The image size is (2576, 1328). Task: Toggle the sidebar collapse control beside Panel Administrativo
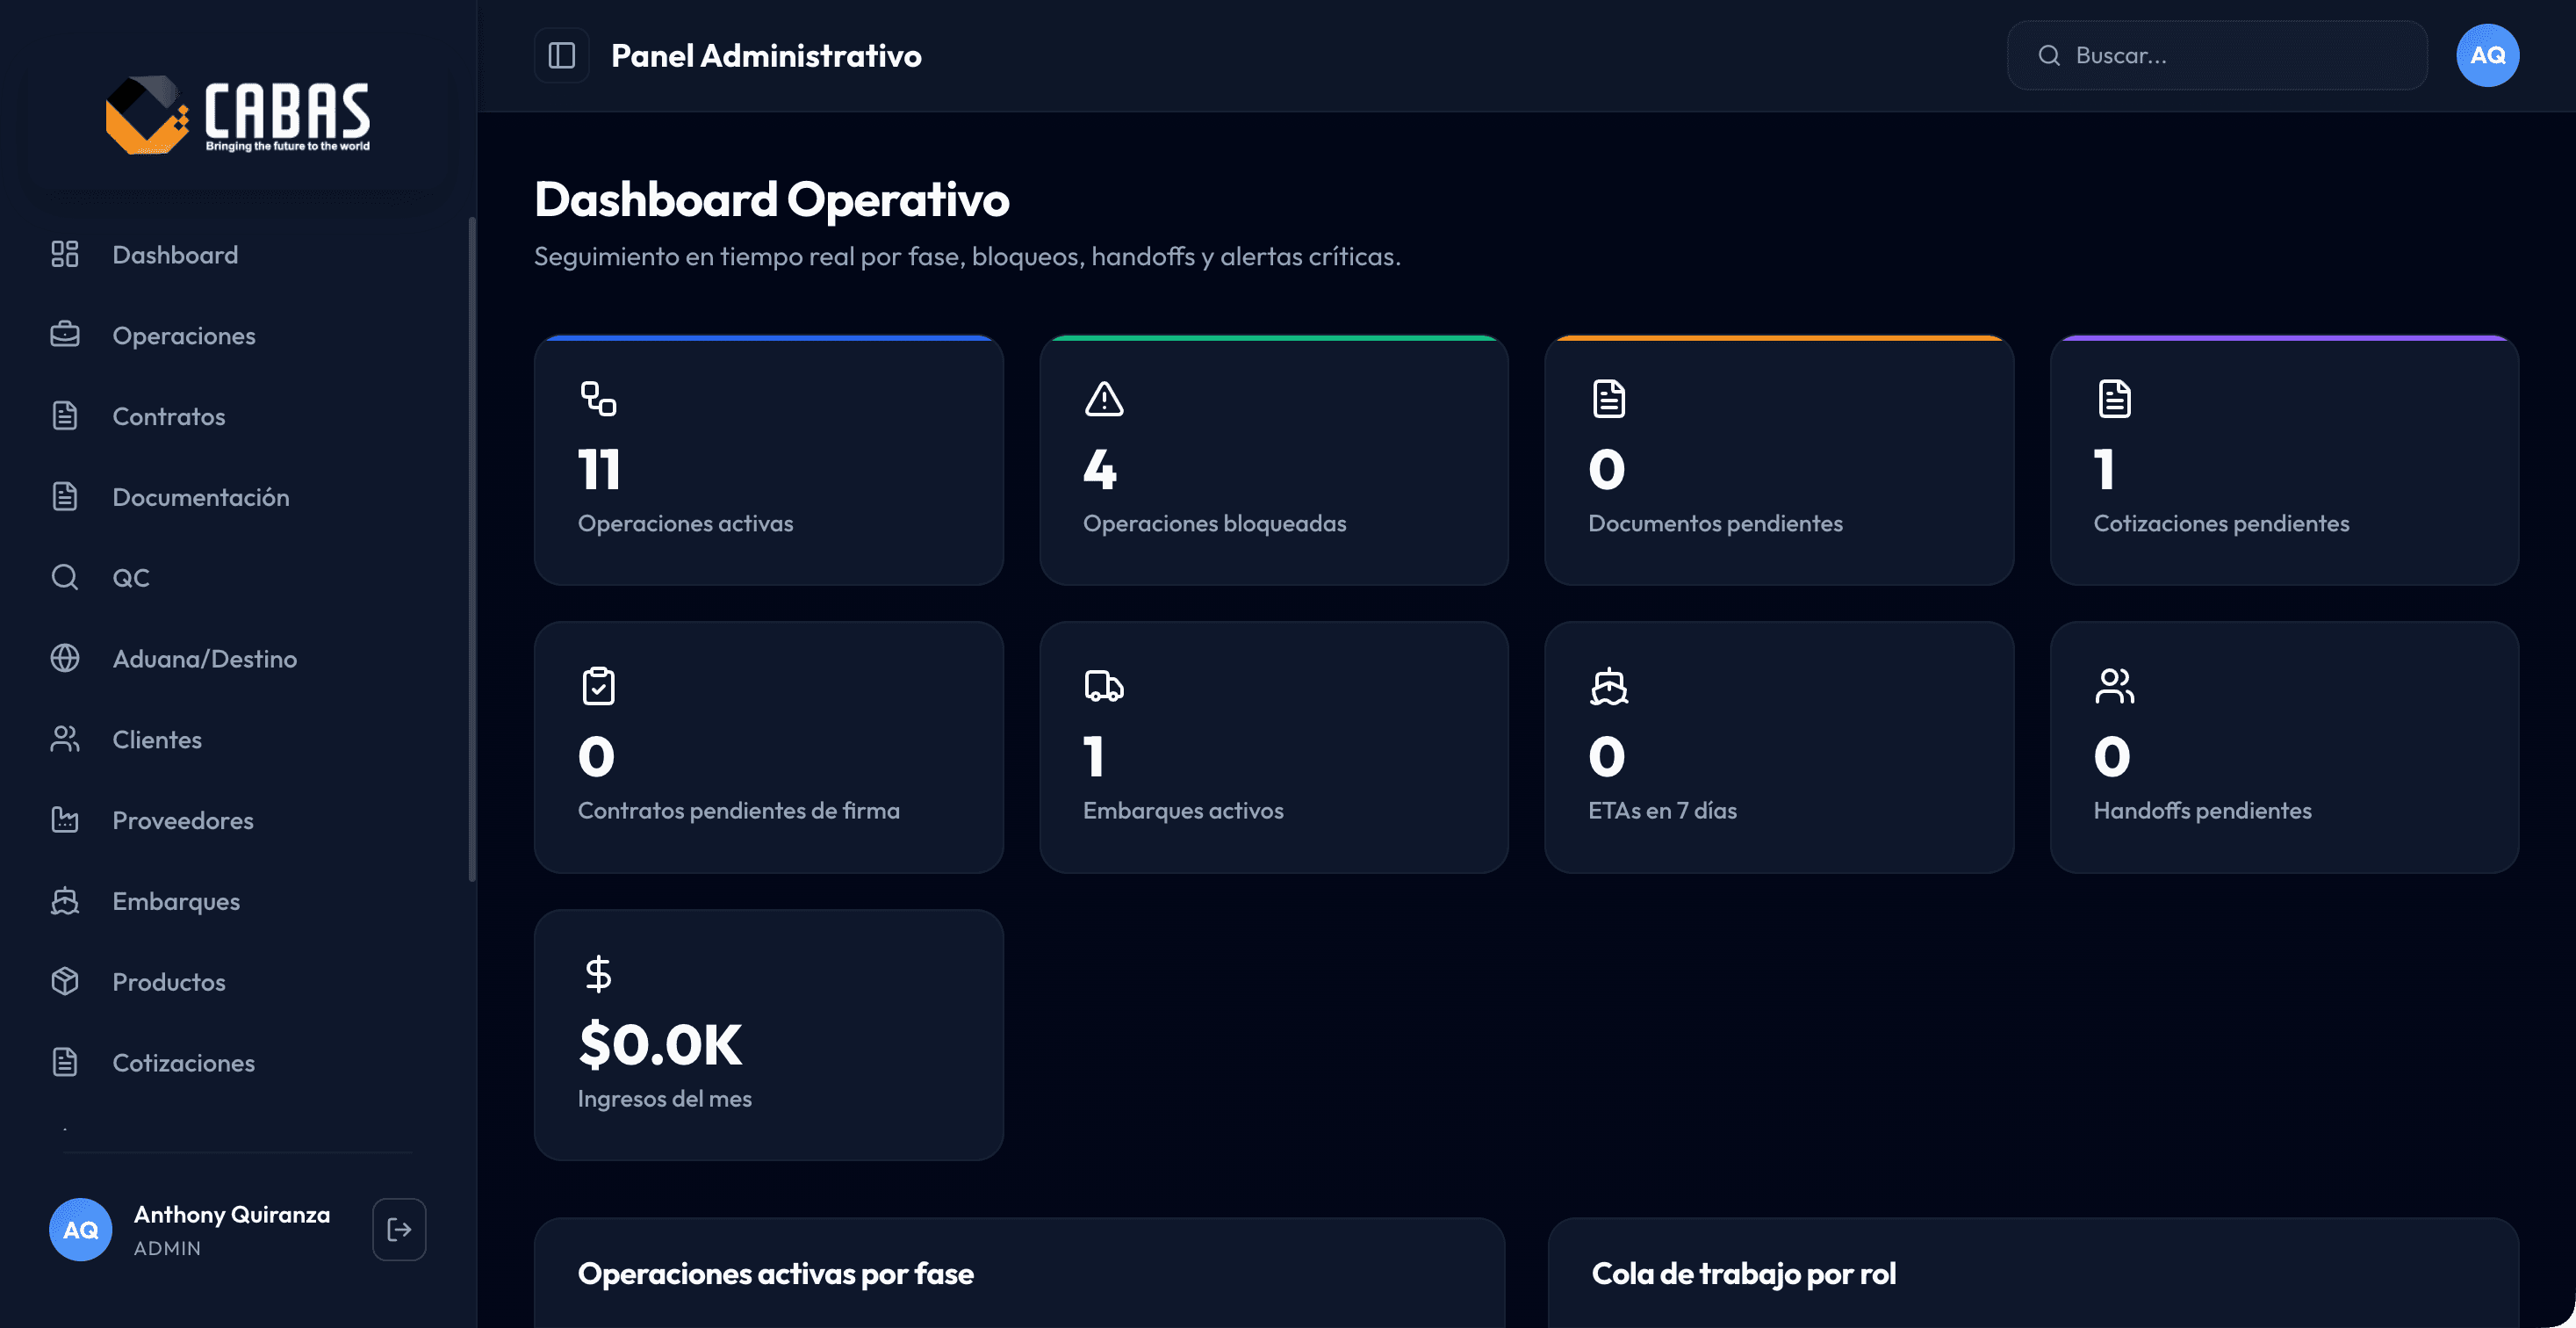[x=561, y=55]
